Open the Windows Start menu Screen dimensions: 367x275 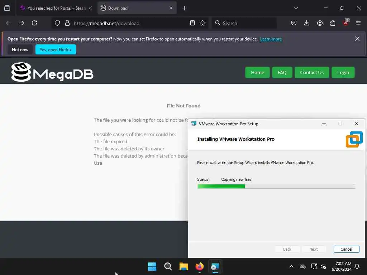152,266
